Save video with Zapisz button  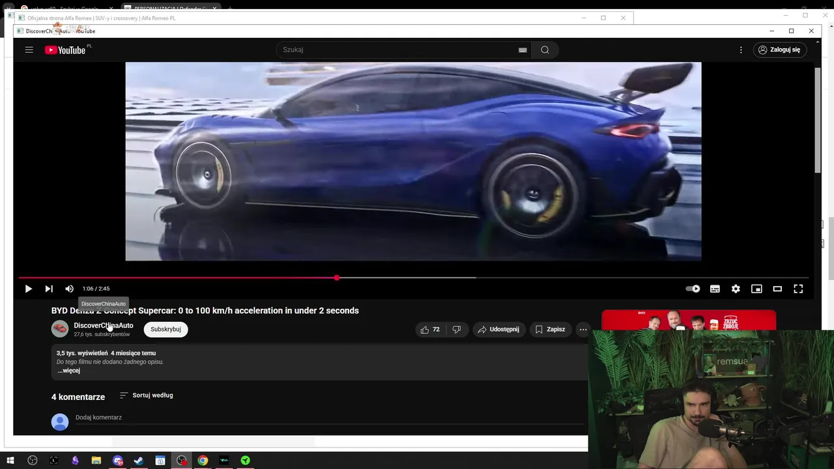pos(550,330)
